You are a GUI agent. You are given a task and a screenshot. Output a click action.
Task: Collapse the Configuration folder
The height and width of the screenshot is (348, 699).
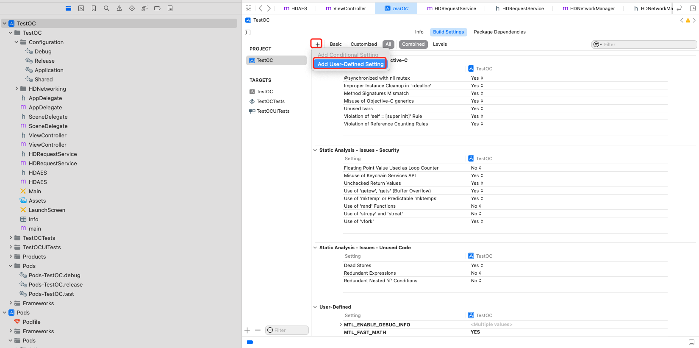(17, 42)
